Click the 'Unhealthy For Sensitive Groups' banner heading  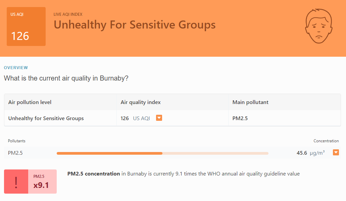[135, 25]
